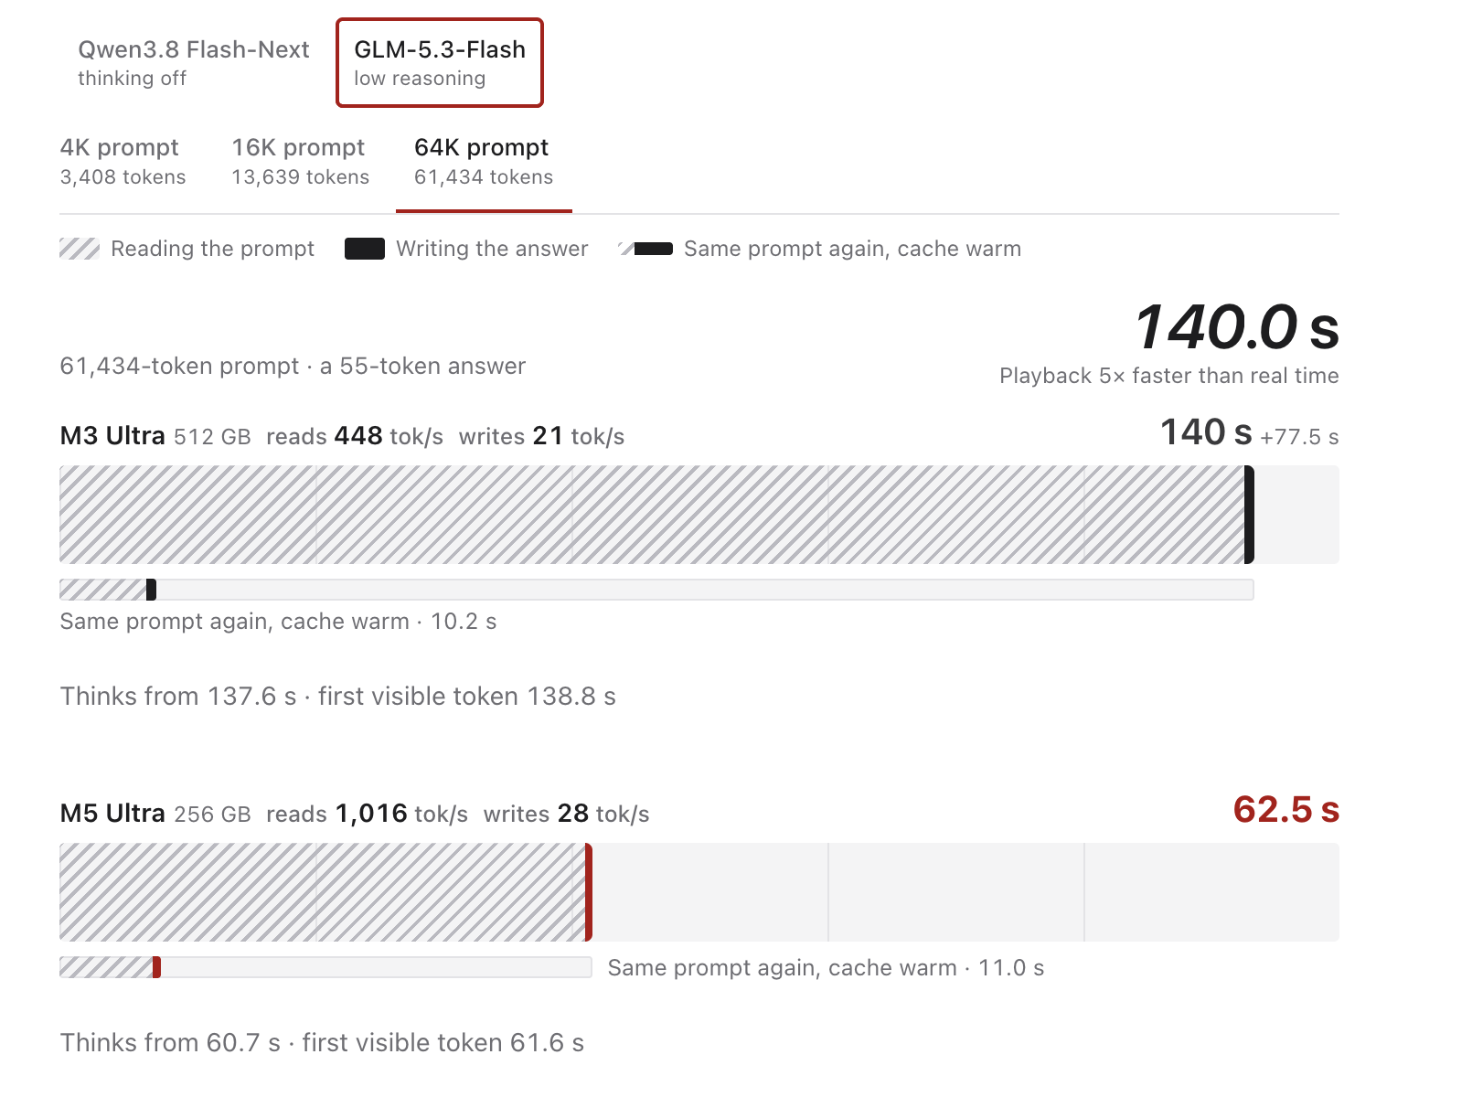1472x1097 pixels.
Task: Switch to the 4K prompt tab
Action: pos(123,162)
